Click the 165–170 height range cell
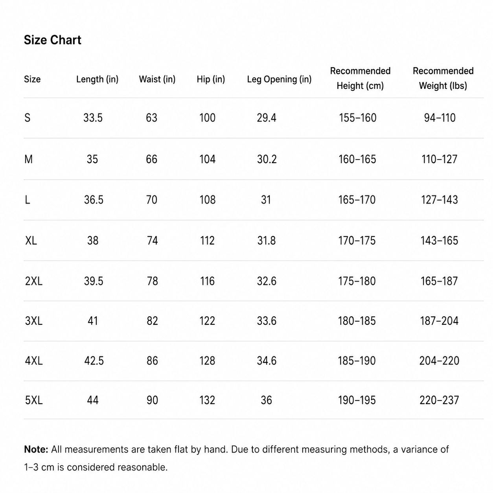This screenshot has height=493, width=493. coord(357,200)
